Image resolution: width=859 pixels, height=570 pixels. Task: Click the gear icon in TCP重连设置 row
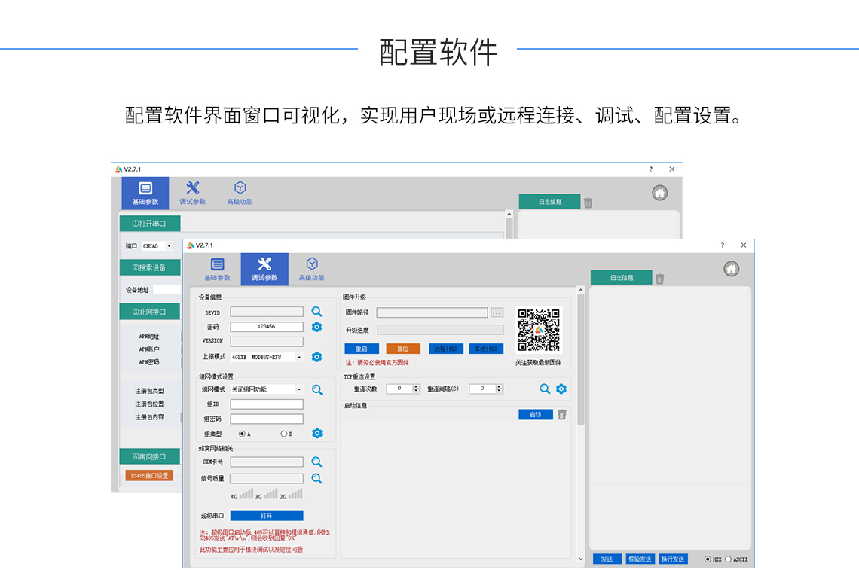(x=560, y=388)
